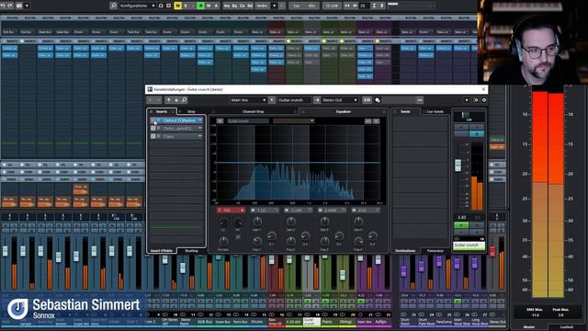Viewport: 588px width, 331px height.
Task: Click the PRE band button
Action: tap(231, 211)
